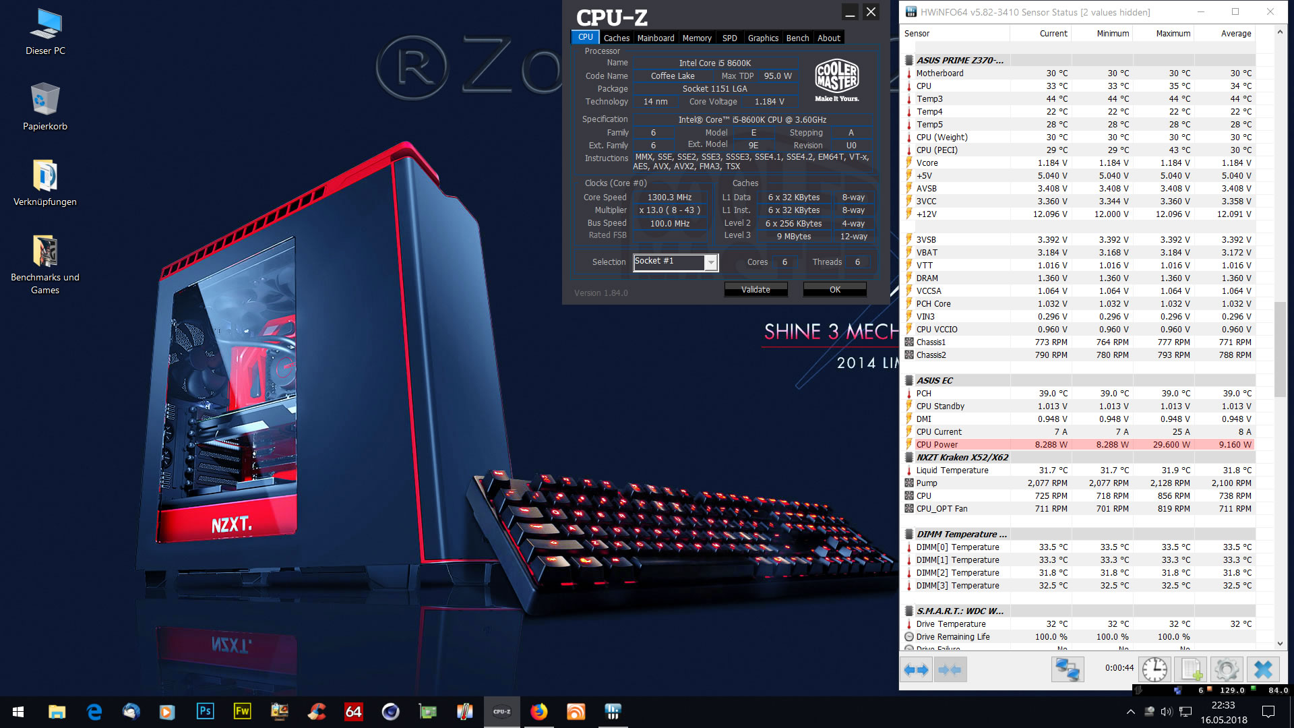
Task: Show hidden system tray icons
Action: (x=1130, y=712)
